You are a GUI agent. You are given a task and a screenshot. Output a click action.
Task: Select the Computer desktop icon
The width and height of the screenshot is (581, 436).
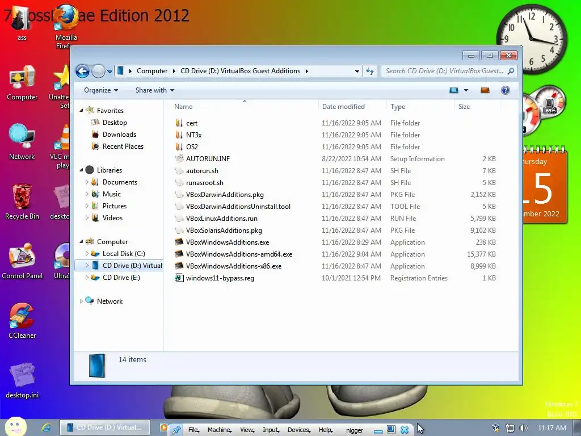pyautogui.click(x=22, y=83)
